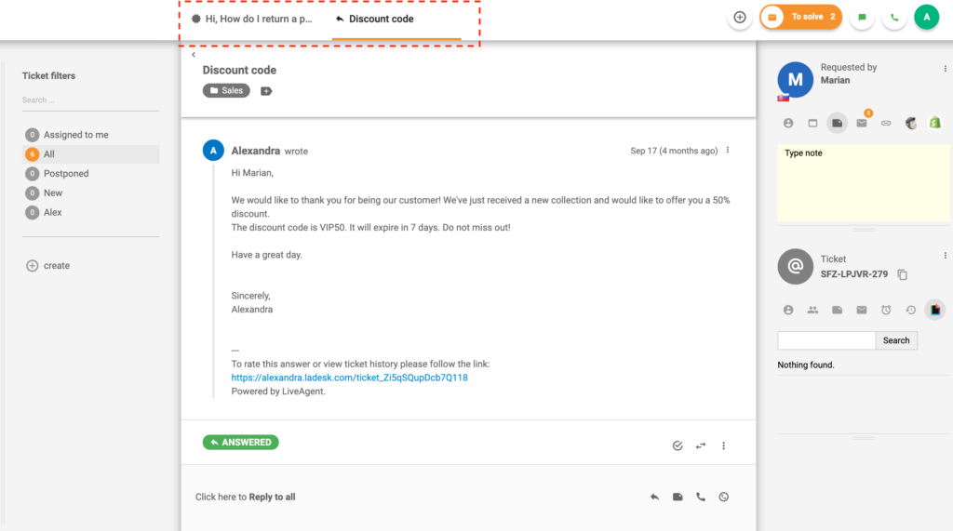This screenshot has width=953, height=531.
Task: Select the Postponed ticket filter
Action: click(66, 174)
